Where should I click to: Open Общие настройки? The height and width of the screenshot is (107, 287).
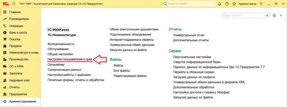pos(60,54)
